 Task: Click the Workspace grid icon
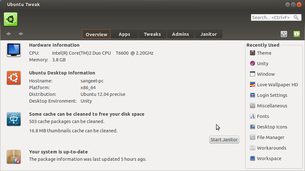[252, 158]
